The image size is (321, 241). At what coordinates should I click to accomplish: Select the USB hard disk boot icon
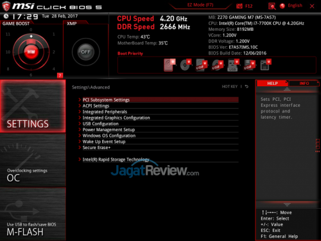201,65
